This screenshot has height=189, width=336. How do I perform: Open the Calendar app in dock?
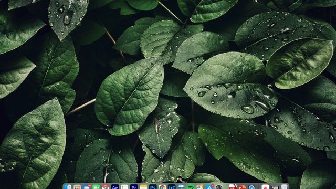pos(106,187)
